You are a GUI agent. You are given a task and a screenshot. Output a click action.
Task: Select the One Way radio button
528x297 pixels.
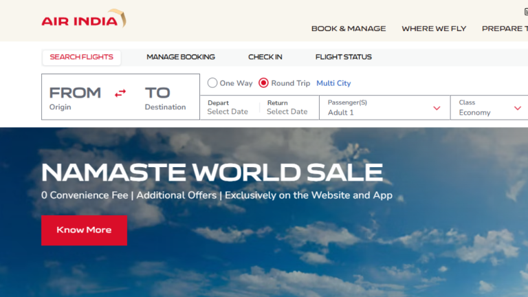(212, 82)
